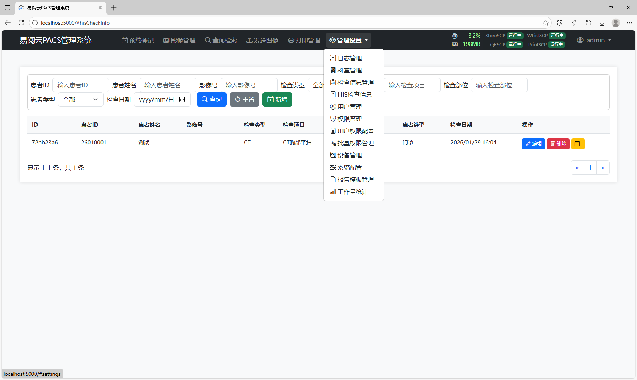Click the favorites star icon in address bar
Viewport: 637px width, 380px height.
pos(545,23)
